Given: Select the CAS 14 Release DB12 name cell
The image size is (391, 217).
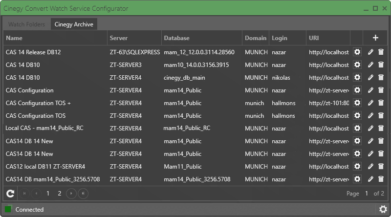Looking at the screenshot, I should point(33,52).
